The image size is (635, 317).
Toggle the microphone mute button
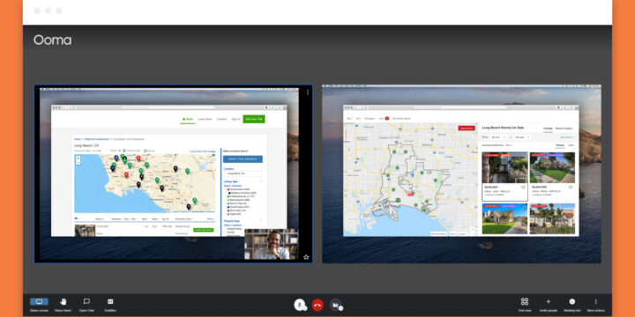299,305
